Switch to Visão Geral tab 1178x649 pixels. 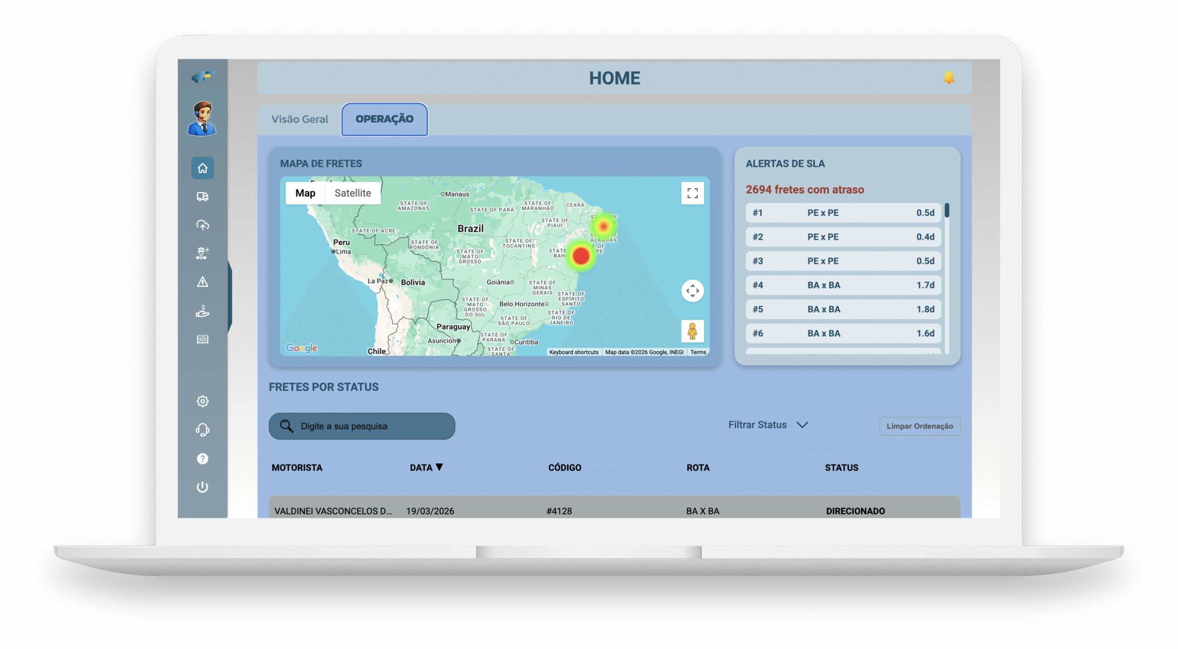[300, 119]
